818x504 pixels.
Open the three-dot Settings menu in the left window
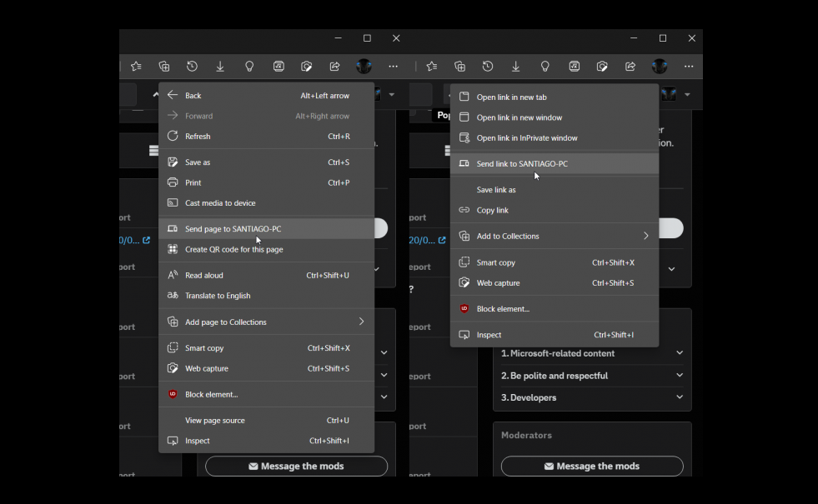393,67
